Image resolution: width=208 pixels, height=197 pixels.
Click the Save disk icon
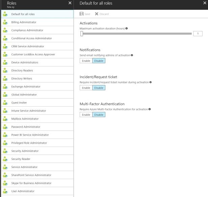pyautogui.click(x=82, y=14)
